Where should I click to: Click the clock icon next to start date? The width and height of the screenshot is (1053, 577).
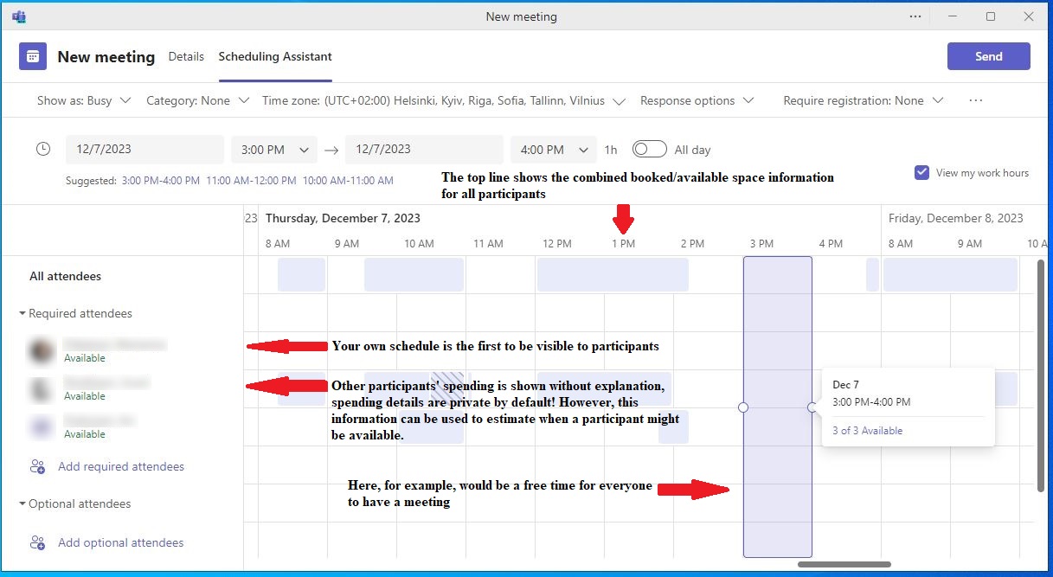(43, 149)
